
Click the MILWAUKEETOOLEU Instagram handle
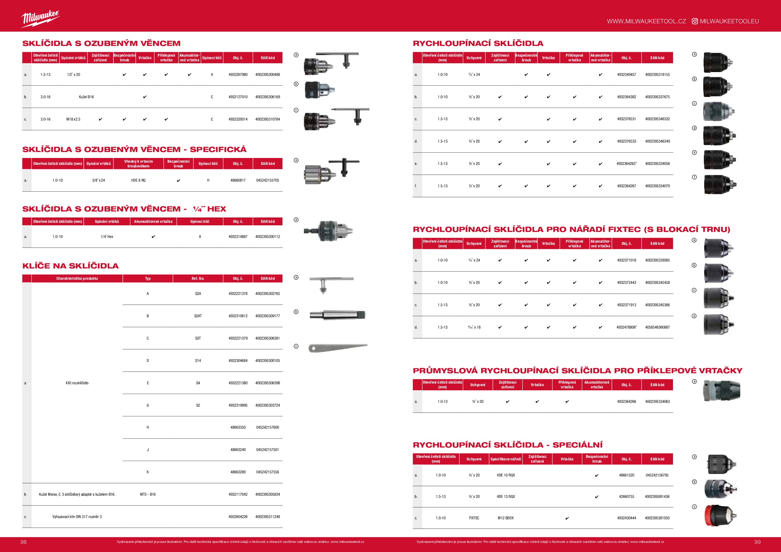tap(729, 21)
